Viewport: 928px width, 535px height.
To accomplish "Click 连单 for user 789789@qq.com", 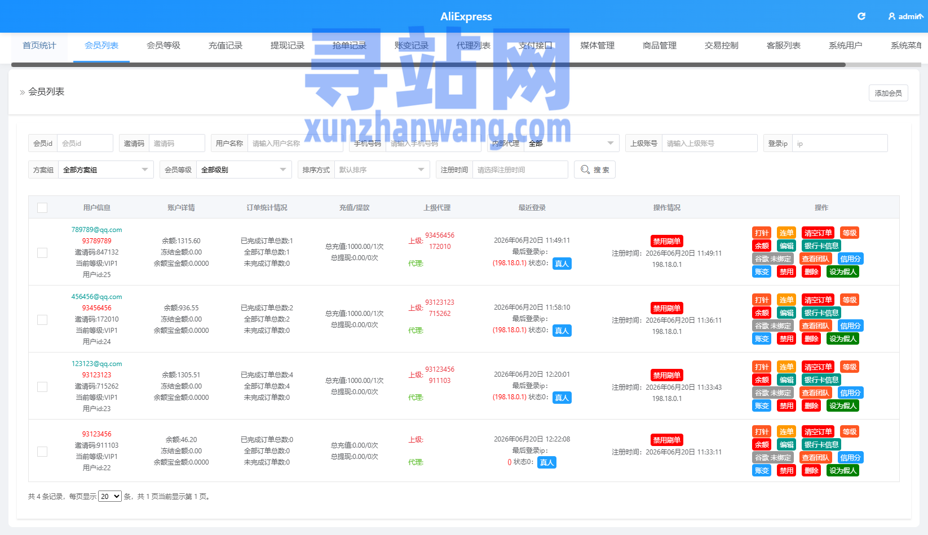I will click(x=786, y=233).
